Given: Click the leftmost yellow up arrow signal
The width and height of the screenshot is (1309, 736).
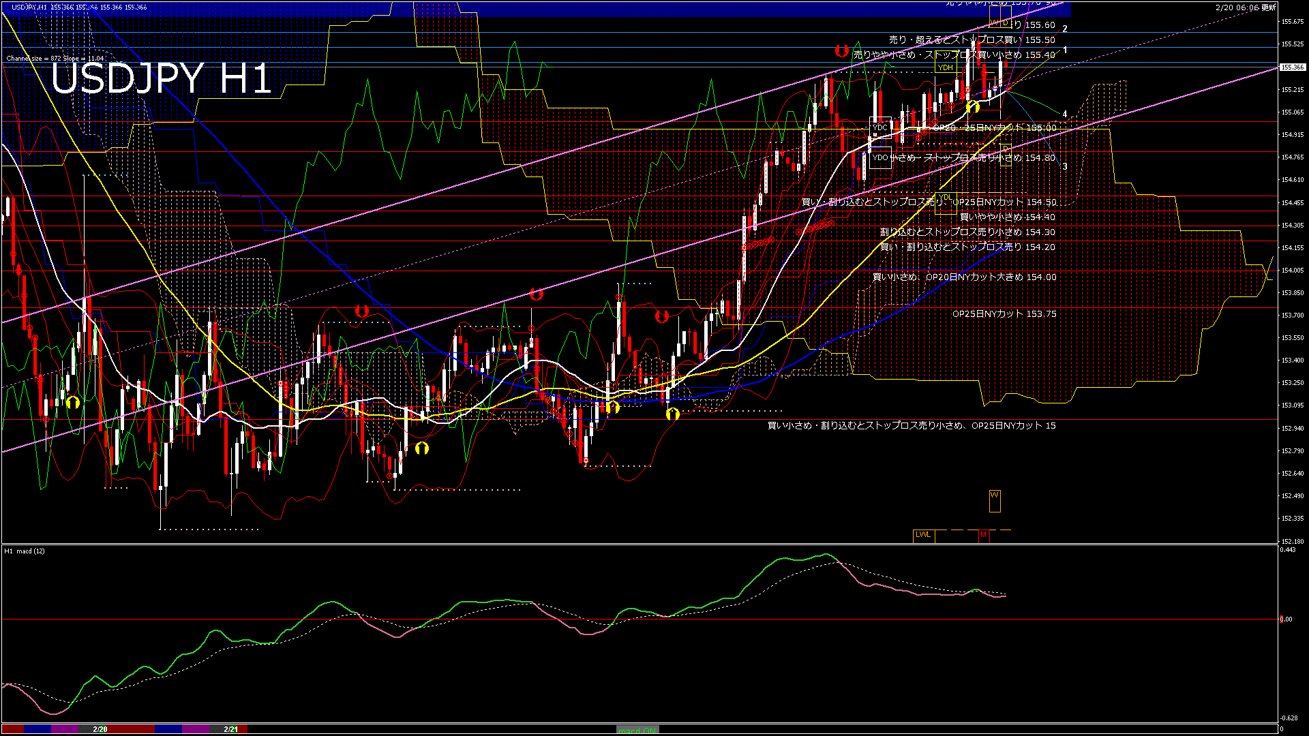Looking at the screenshot, I should (73, 402).
